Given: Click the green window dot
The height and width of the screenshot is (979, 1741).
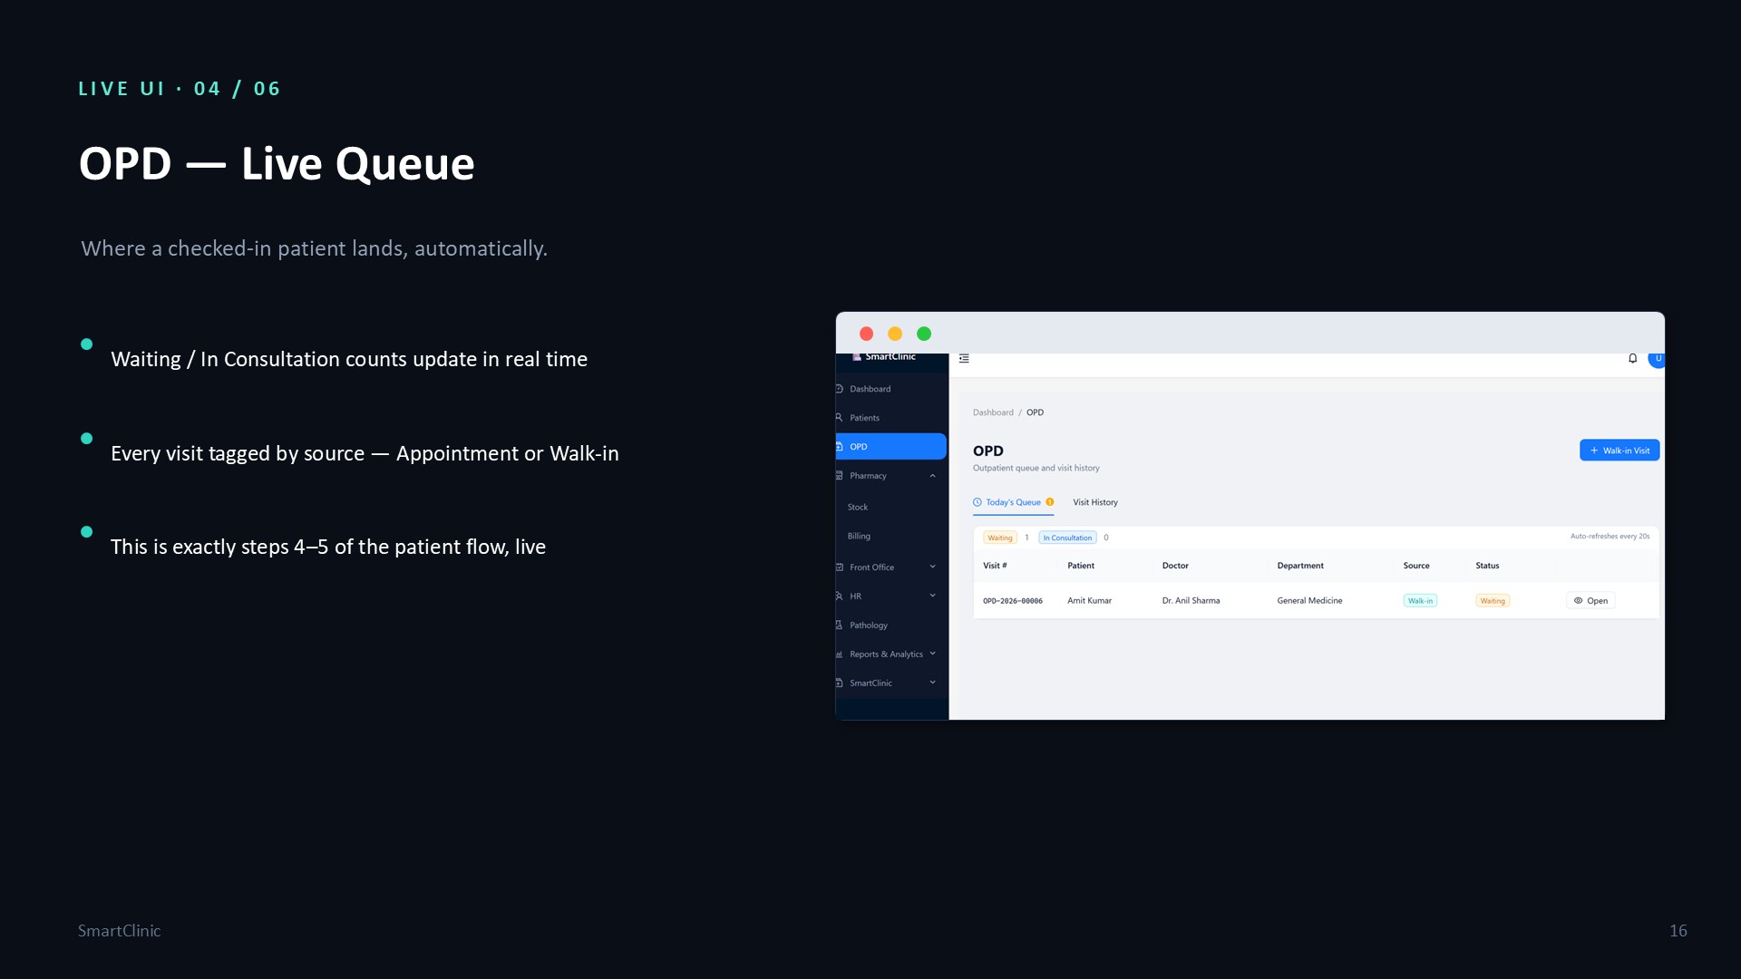Looking at the screenshot, I should click(924, 334).
